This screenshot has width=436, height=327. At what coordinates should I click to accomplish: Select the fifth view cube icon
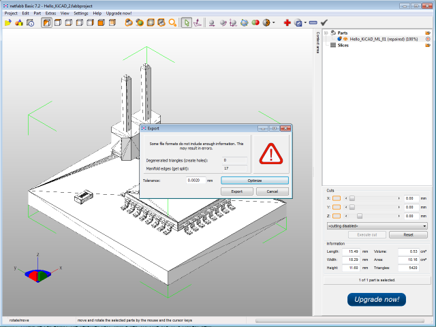[x=91, y=22]
